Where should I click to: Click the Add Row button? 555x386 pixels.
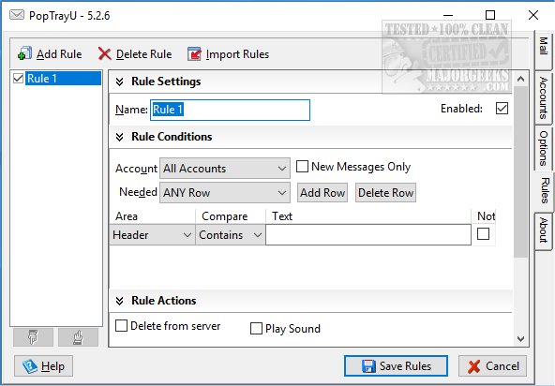pyautogui.click(x=322, y=193)
